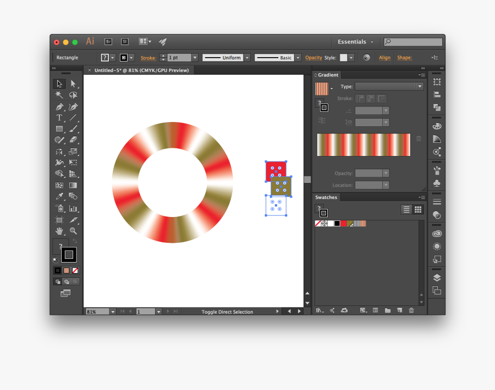The height and width of the screenshot is (390, 495).
Task: Select the Pen tool
Action: tap(59, 107)
